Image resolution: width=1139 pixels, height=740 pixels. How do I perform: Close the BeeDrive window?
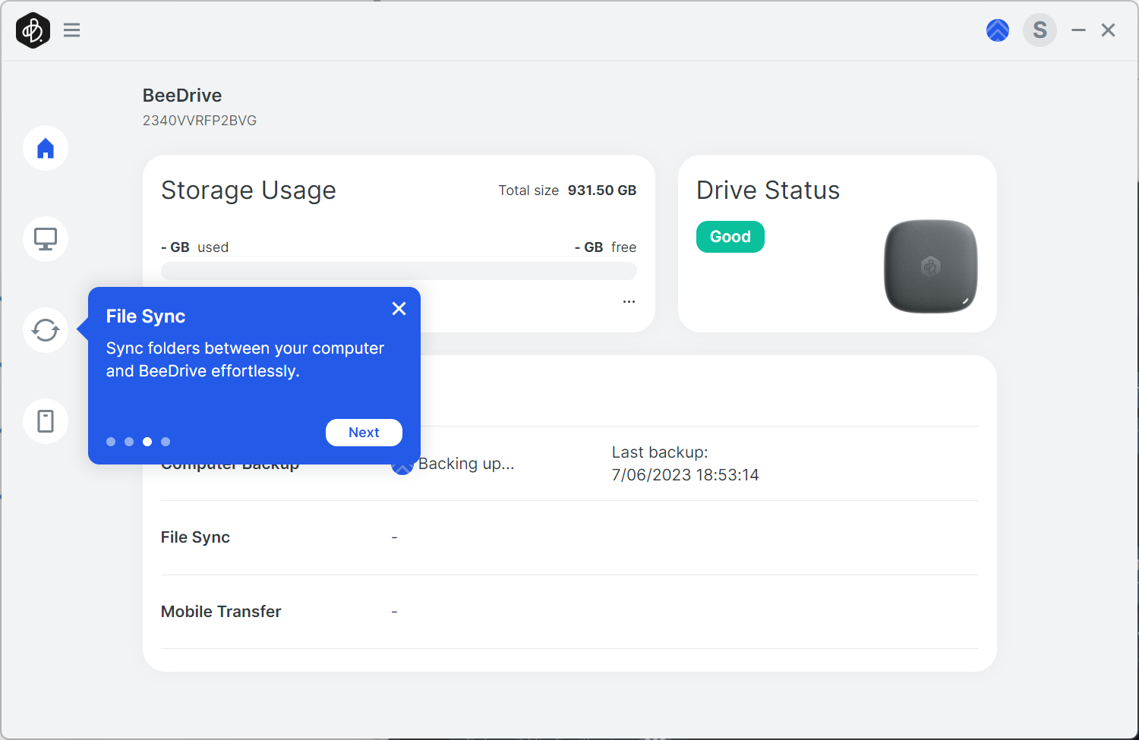(x=1109, y=30)
